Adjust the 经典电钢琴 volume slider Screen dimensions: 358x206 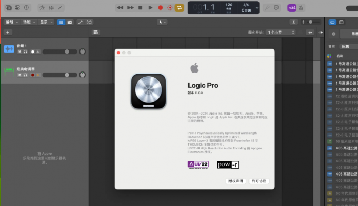click(x=60, y=75)
